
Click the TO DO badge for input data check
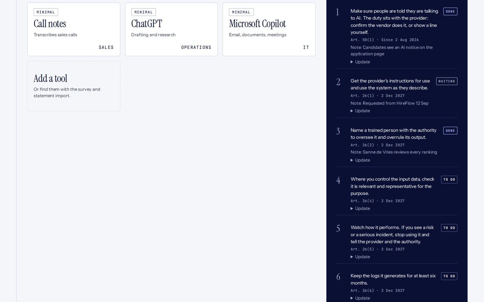click(449, 180)
